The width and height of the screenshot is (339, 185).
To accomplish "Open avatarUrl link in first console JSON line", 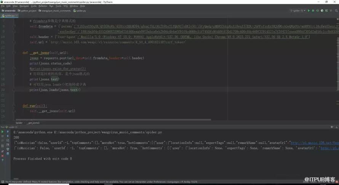I will pos(315,143).
